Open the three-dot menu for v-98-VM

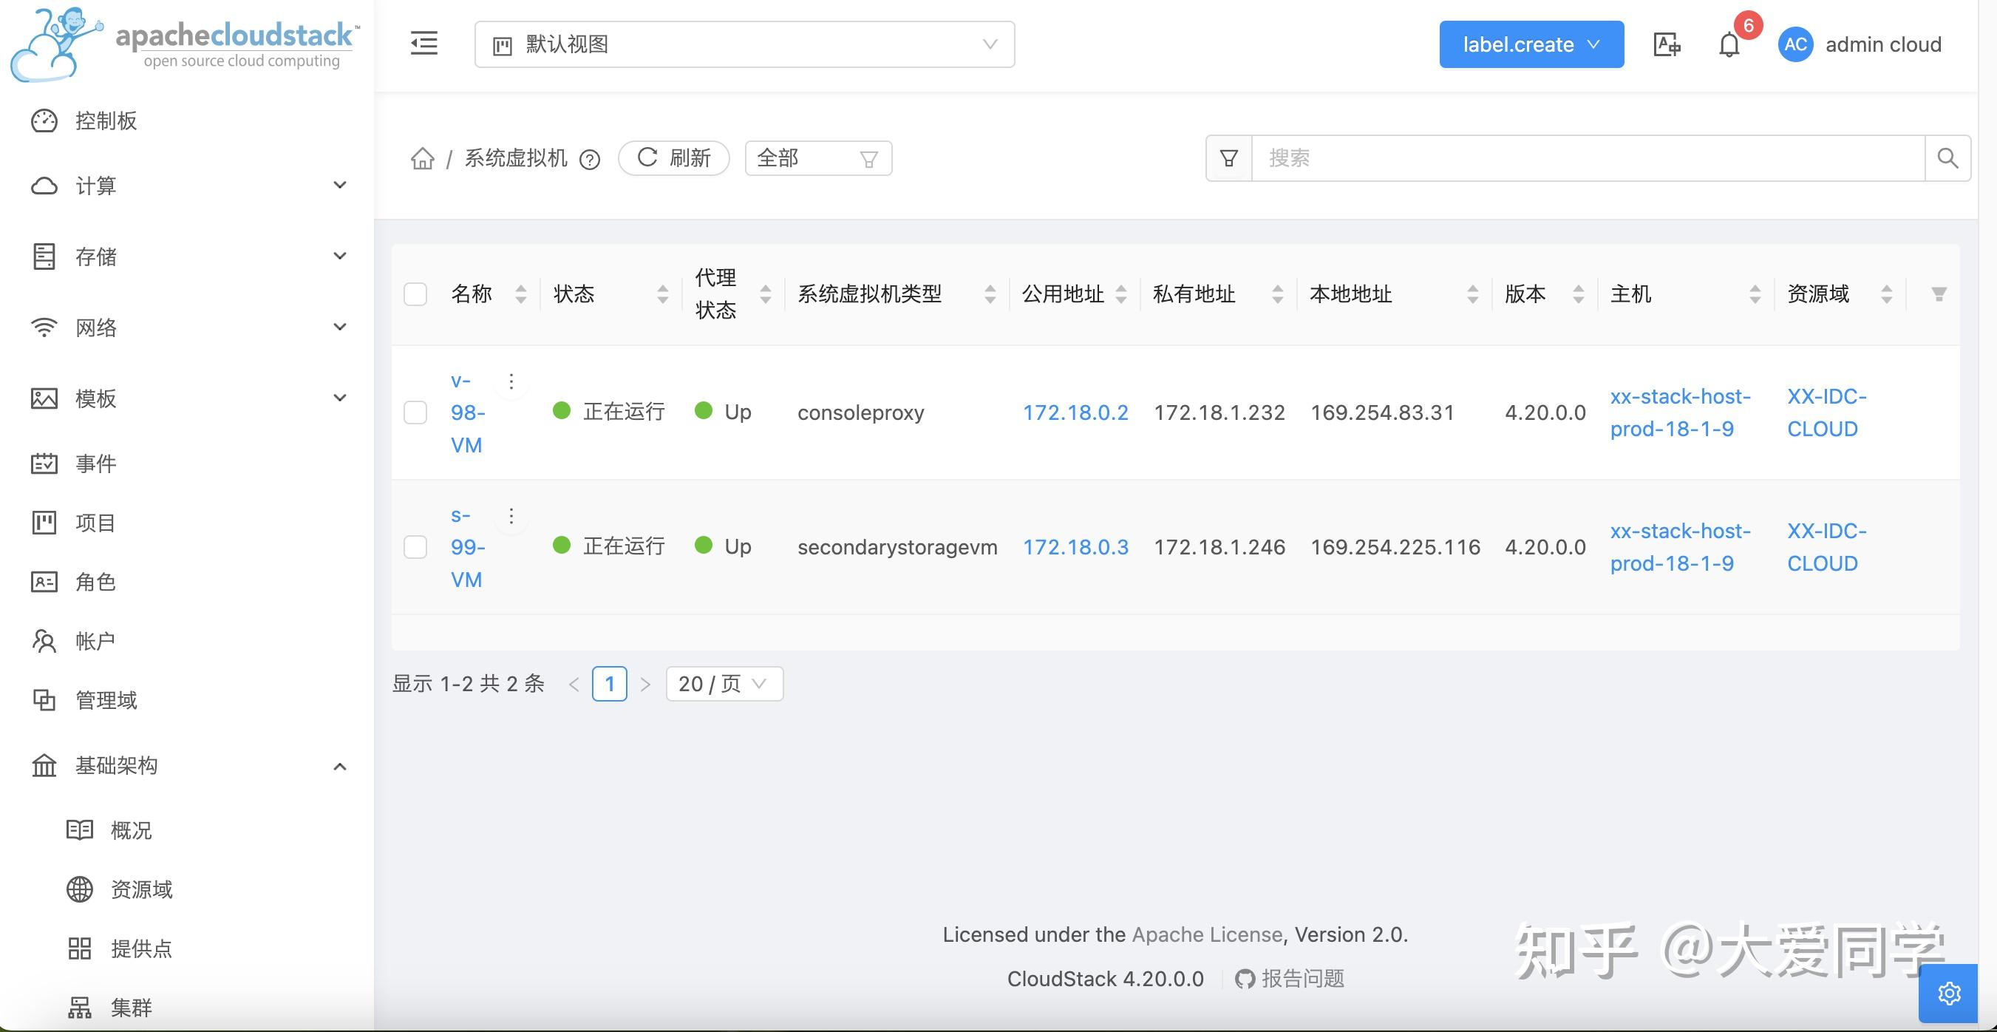tap(511, 381)
